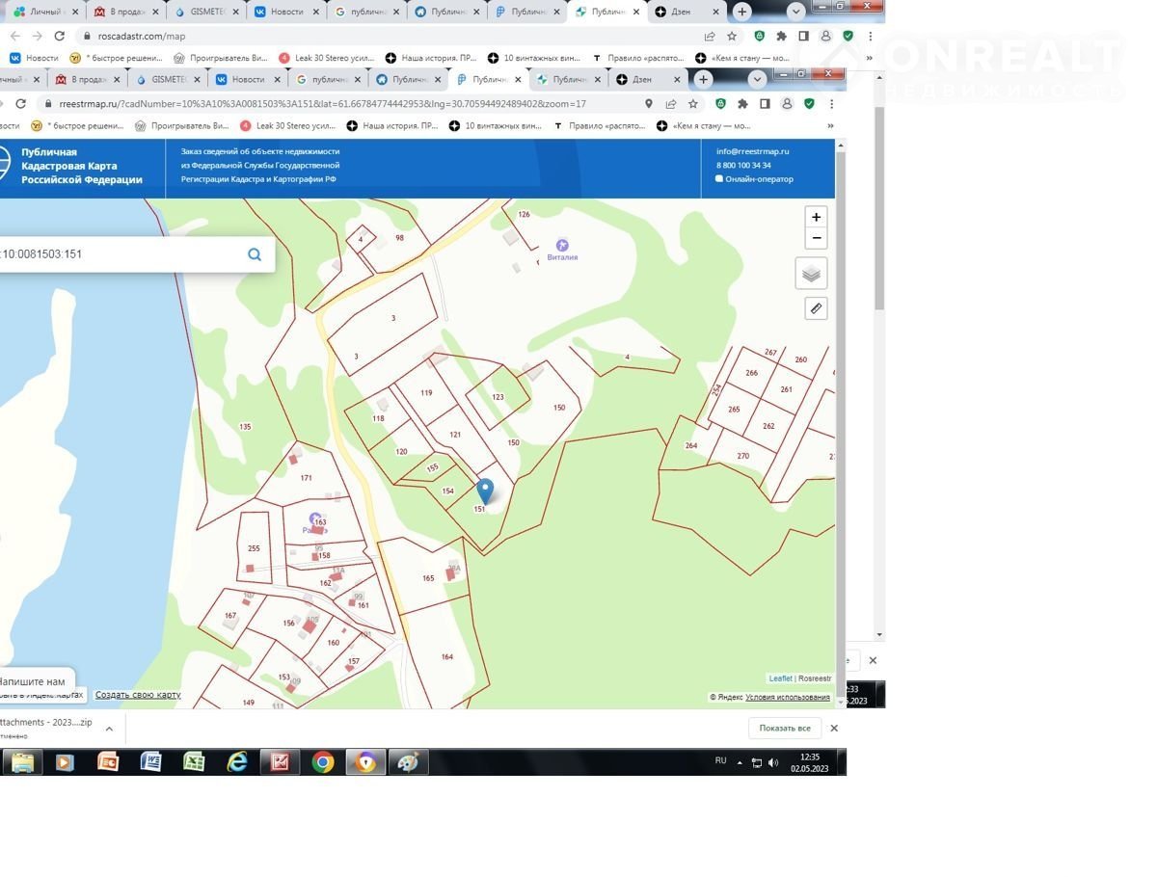Switch to the Дзен tab
Image resolution: width=1158 pixels, height=877 pixels.
641,79
